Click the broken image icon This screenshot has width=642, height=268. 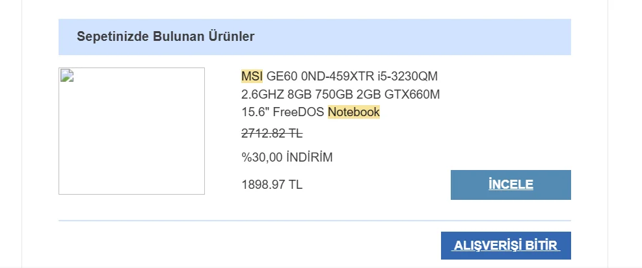(67, 75)
